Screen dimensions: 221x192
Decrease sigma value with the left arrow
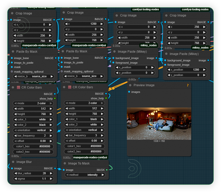tap(15, 179)
